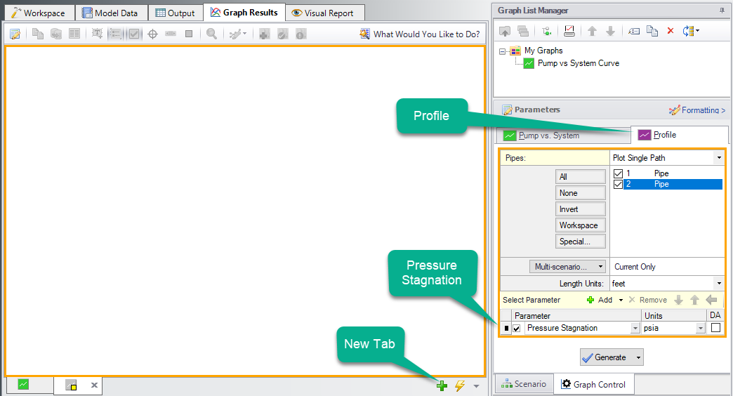
Task: Open the Plot Single Path dropdown
Action: click(x=718, y=159)
